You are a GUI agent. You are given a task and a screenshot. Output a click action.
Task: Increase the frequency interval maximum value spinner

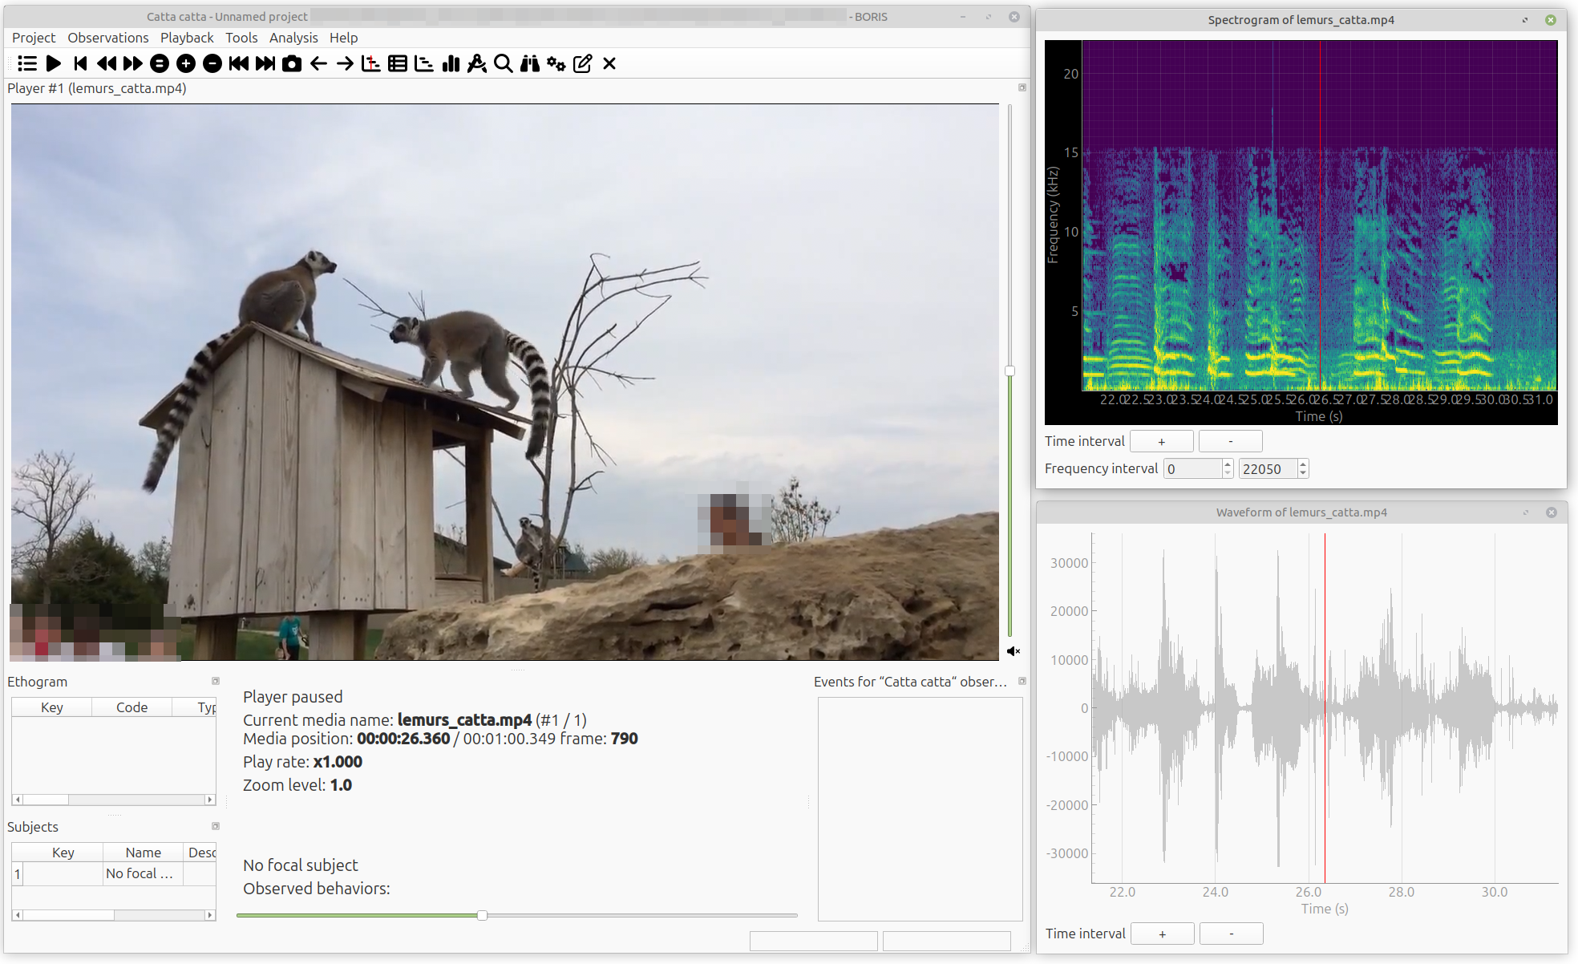tap(1303, 464)
